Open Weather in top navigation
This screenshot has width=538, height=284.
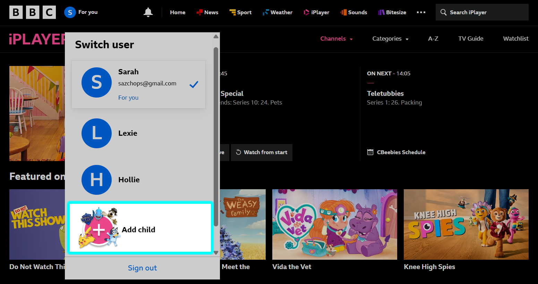[x=281, y=12]
